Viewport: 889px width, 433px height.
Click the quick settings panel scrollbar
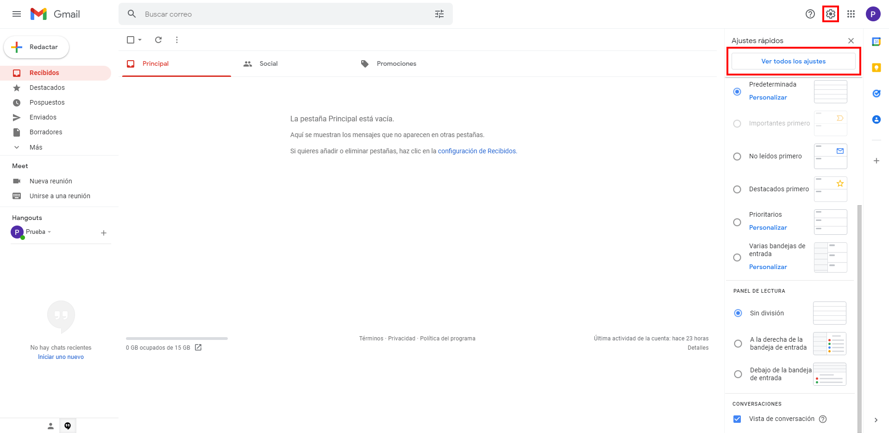pyautogui.click(x=859, y=319)
